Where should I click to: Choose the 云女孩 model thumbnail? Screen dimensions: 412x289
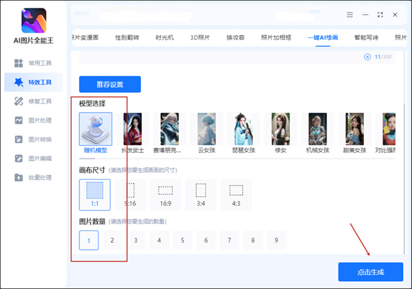point(207,129)
